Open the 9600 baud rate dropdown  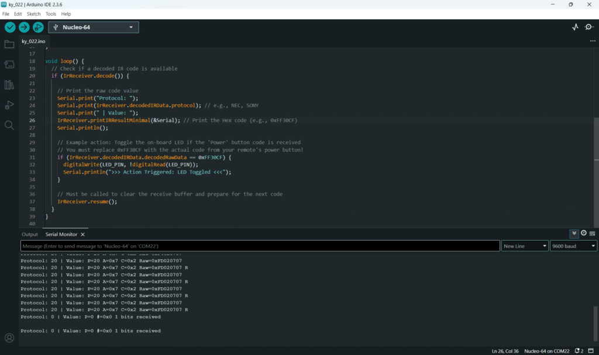573,246
